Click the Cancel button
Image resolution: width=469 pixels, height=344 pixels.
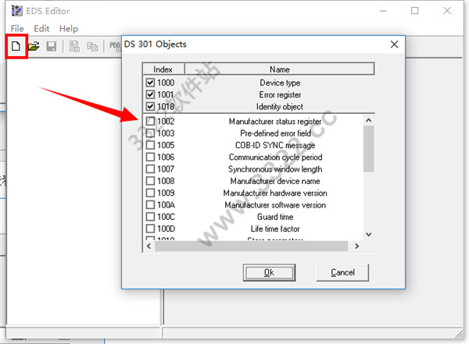point(342,272)
